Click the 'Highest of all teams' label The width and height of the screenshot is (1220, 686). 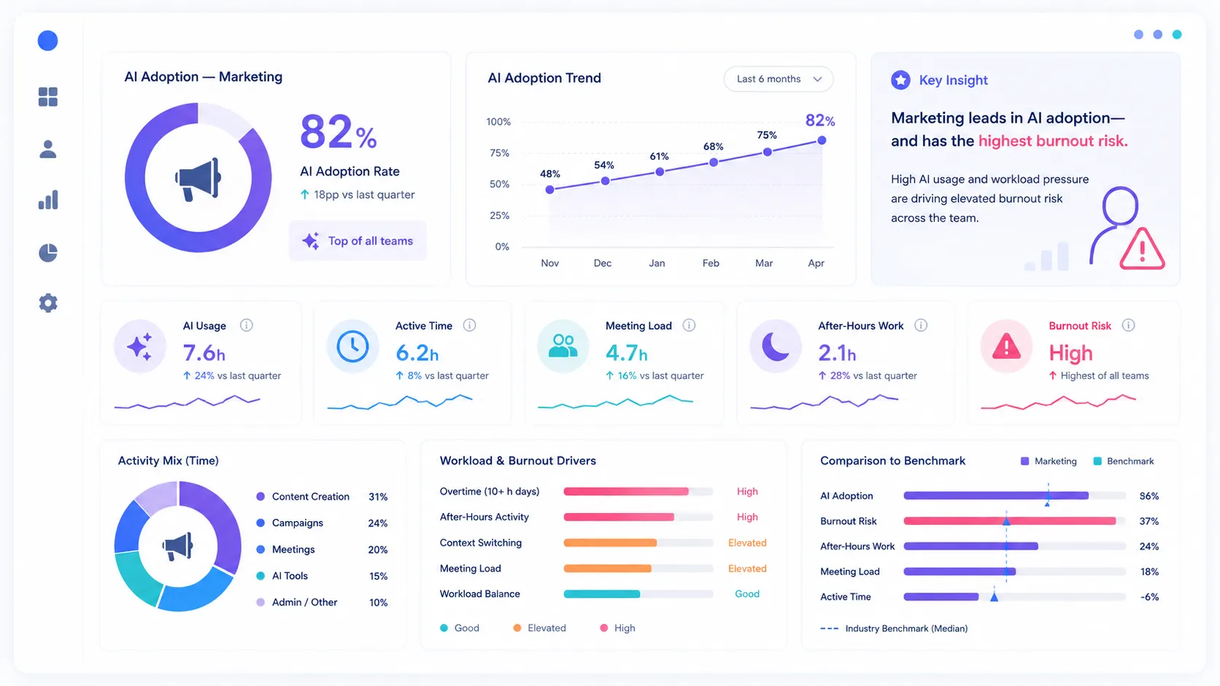(1105, 375)
